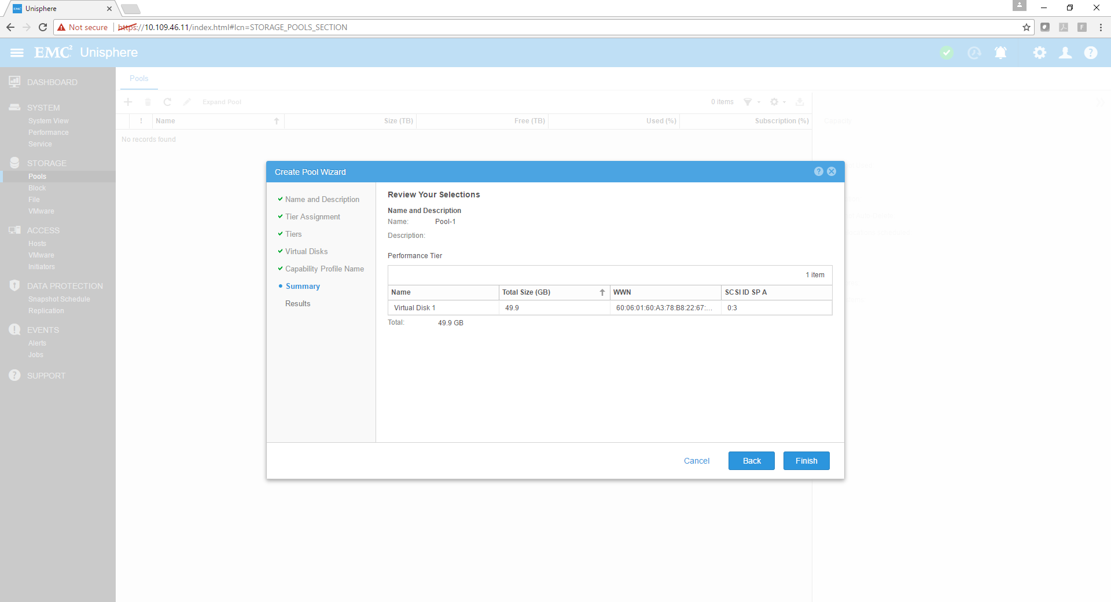Click the green system status checkmark
This screenshot has width=1111, height=602.
click(x=947, y=53)
